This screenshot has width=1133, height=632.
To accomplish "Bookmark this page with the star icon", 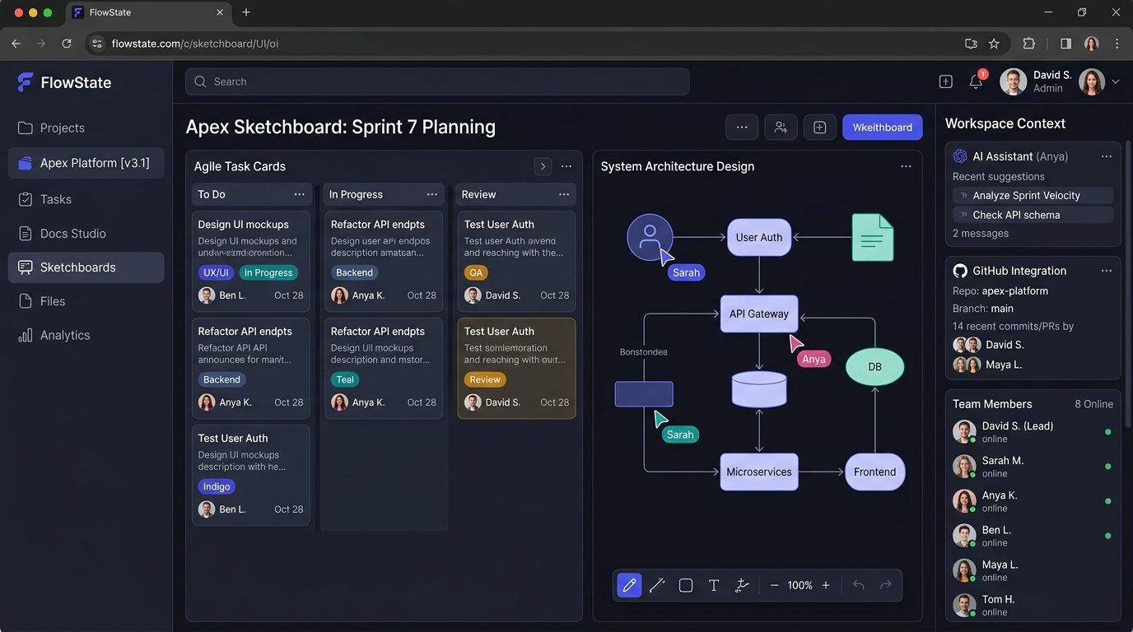I will click(994, 44).
